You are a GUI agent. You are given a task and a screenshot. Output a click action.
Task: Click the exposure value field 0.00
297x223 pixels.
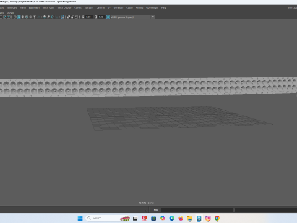(88, 17)
